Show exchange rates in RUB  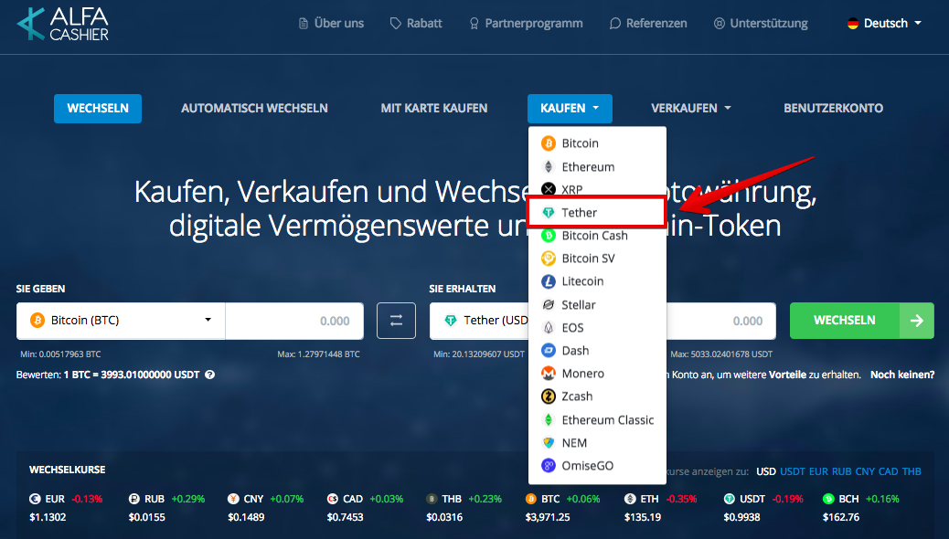842,471
